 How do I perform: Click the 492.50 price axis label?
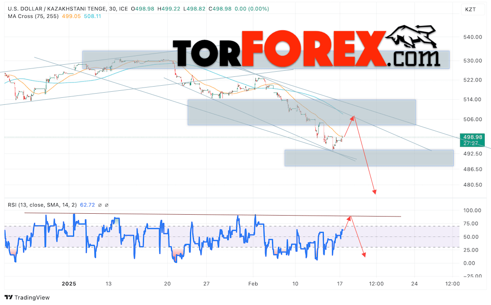pyautogui.click(x=472, y=154)
